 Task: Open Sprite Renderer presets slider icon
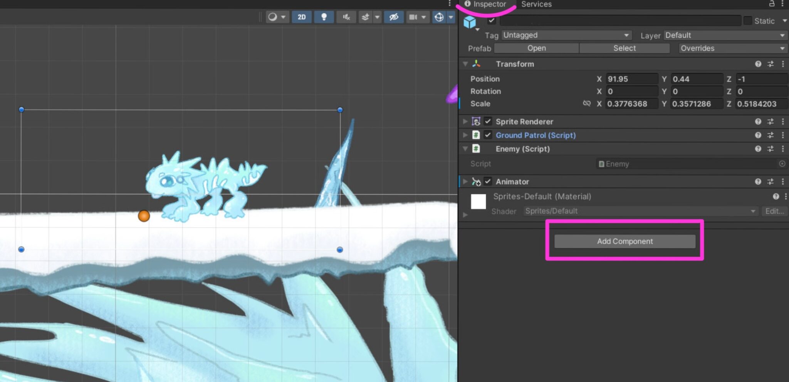770,121
